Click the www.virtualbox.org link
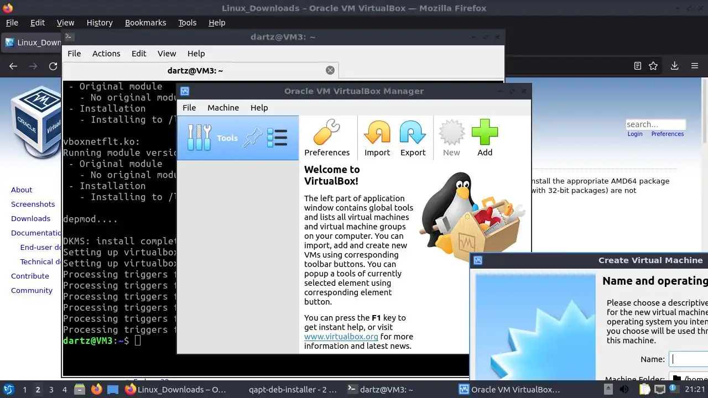Screen dimensions: 708x398 pos(341,336)
